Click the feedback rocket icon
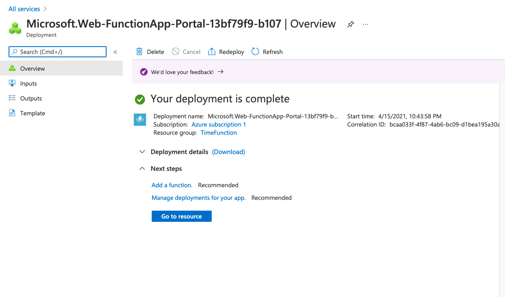 pyautogui.click(x=144, y=72)
